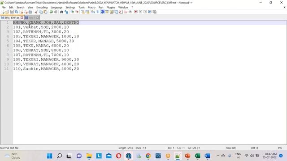Click the Replace toolbar icon
The width and height of the screenshot is (287, 161).
point(67,12)
